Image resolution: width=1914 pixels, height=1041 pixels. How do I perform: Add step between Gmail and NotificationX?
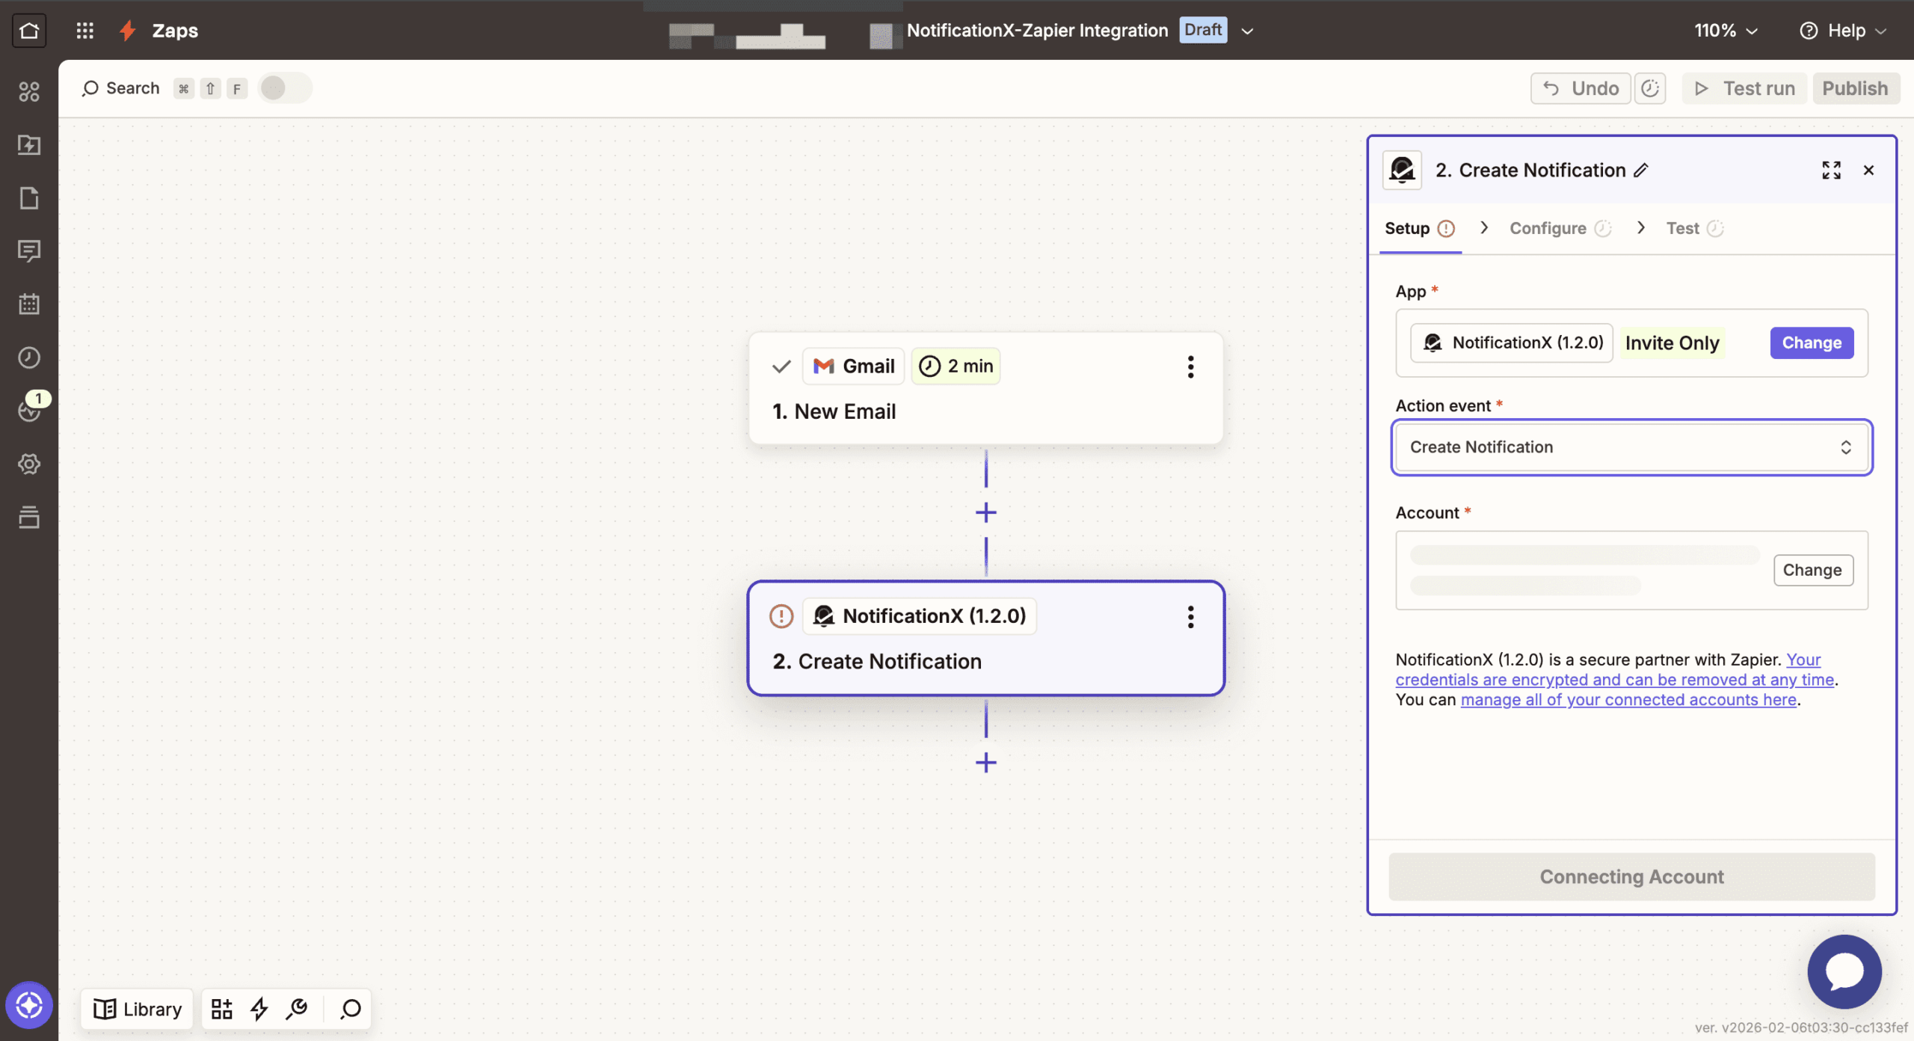point(985,512)
